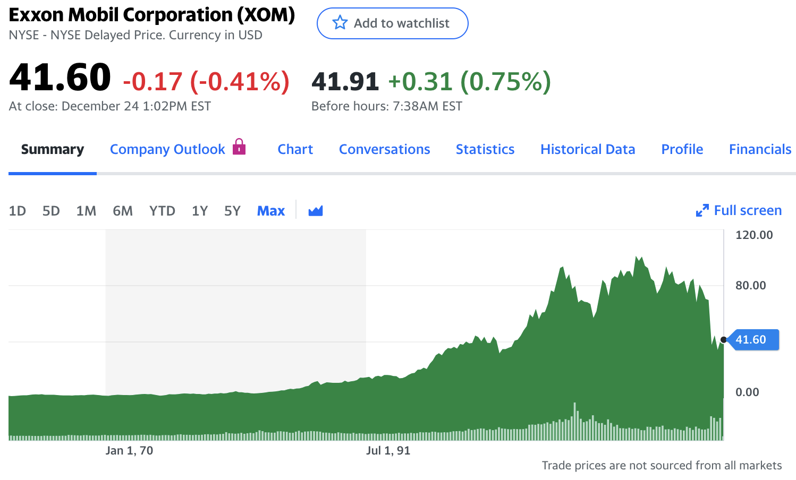Click the Full screen expand arrows icon
The height and width of the screenshot is (480, 796).
coord(702,211)
